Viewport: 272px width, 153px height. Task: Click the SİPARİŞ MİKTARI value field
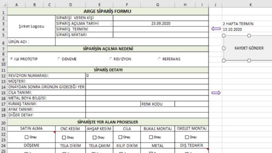161,35
